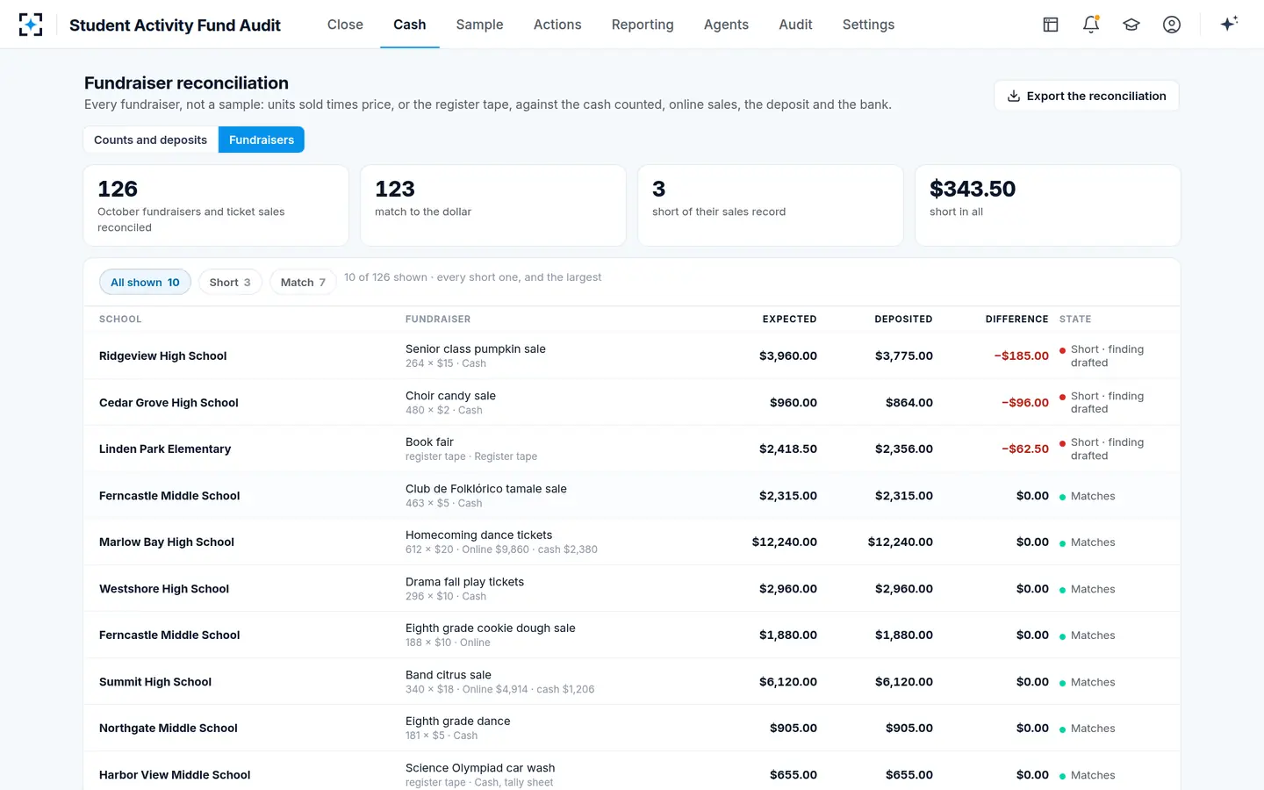
Task: Open Cedar Grove High School row
Action: [632, 402]
